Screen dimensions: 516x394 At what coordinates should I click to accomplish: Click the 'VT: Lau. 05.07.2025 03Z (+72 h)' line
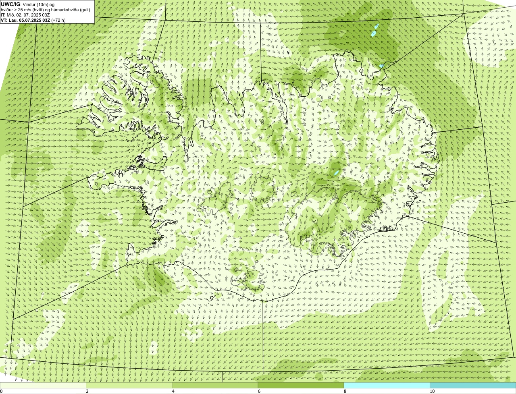coord(33,20)
